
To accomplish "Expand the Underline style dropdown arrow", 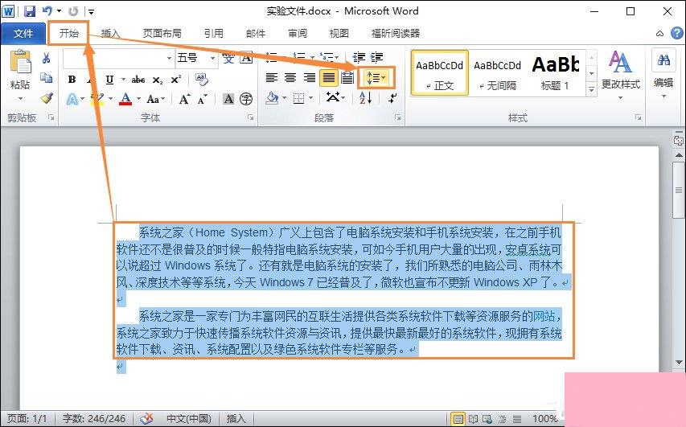I will (123, 79).
